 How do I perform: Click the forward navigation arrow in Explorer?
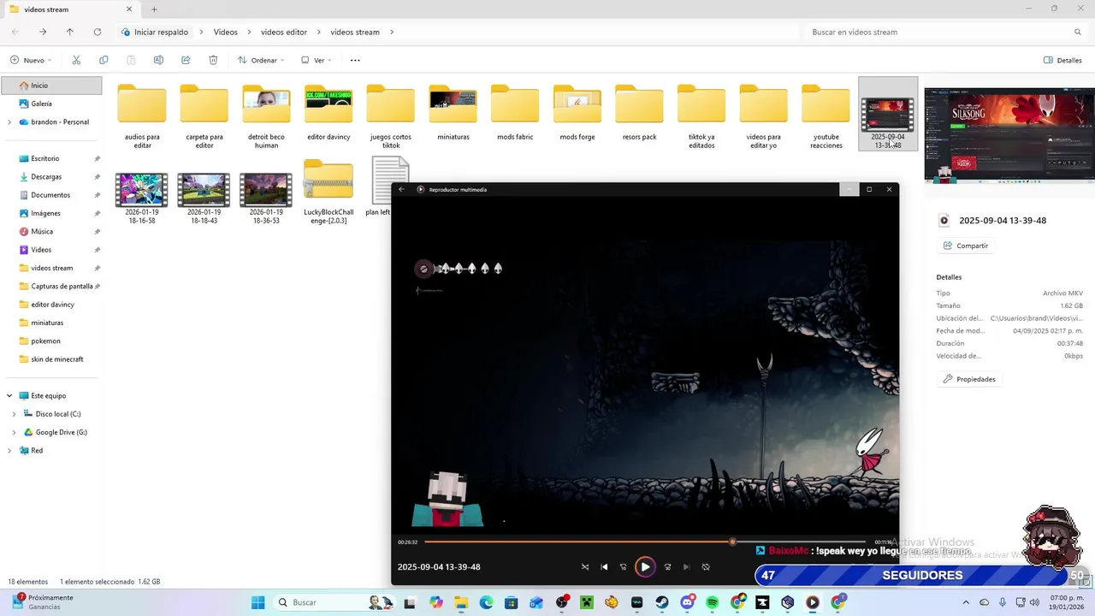43,32
